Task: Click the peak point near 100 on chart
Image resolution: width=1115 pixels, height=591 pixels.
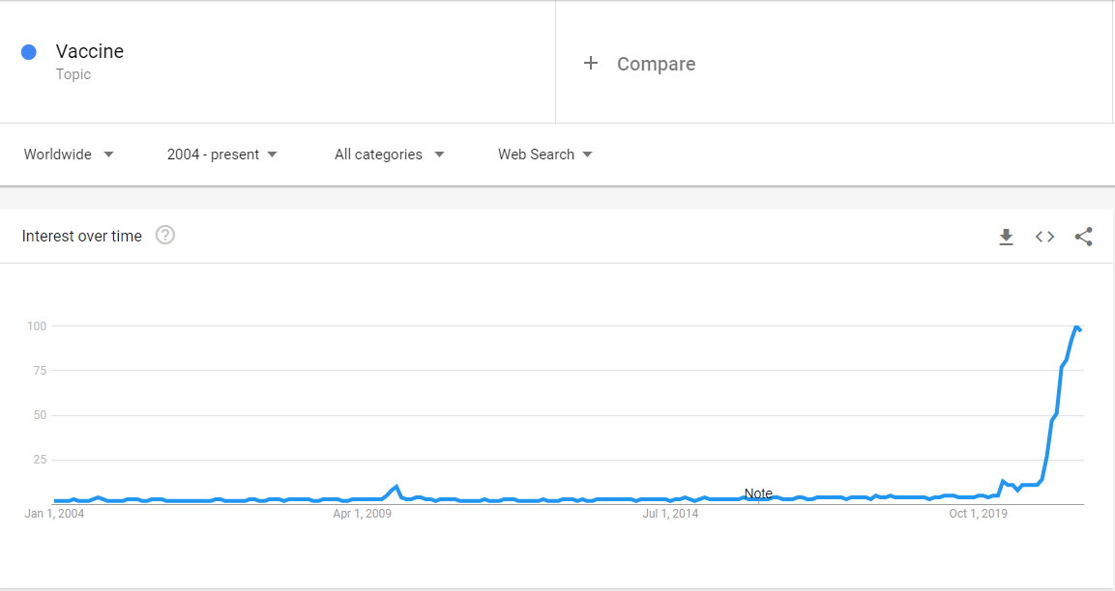Action: [1076, 326]
